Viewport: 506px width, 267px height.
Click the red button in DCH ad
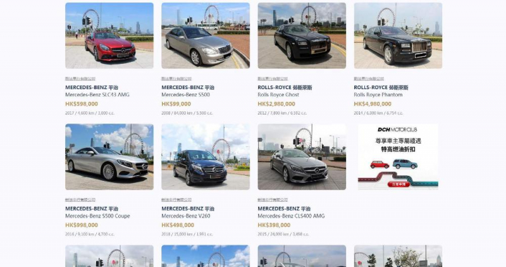[398, 184]
